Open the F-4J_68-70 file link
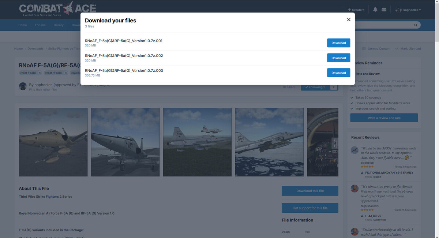439x238 pixels. (373, 216)
